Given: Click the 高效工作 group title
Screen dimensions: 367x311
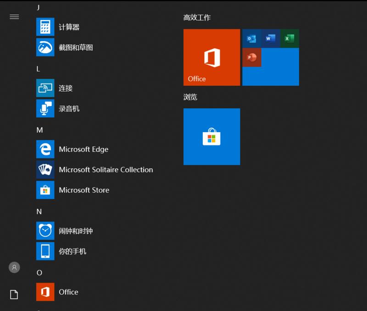Looking at the screenshot, I should pos(197,17).
